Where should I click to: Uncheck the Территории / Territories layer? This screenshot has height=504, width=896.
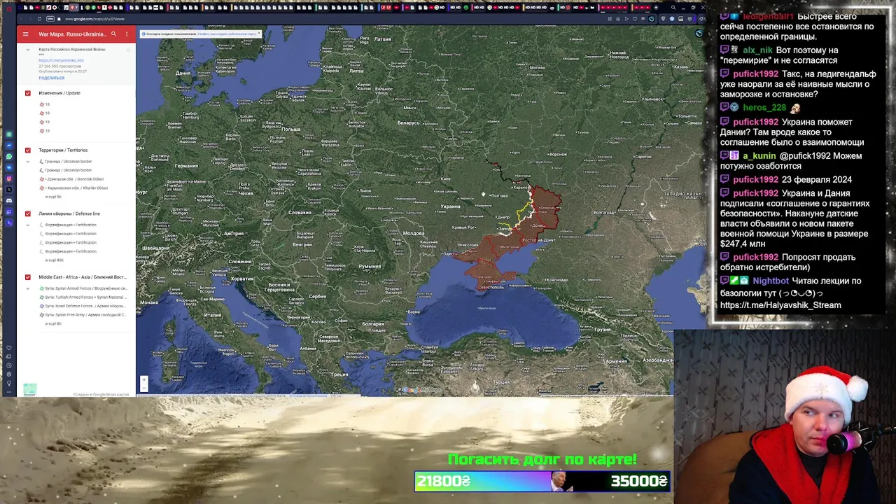coord(28,150)
